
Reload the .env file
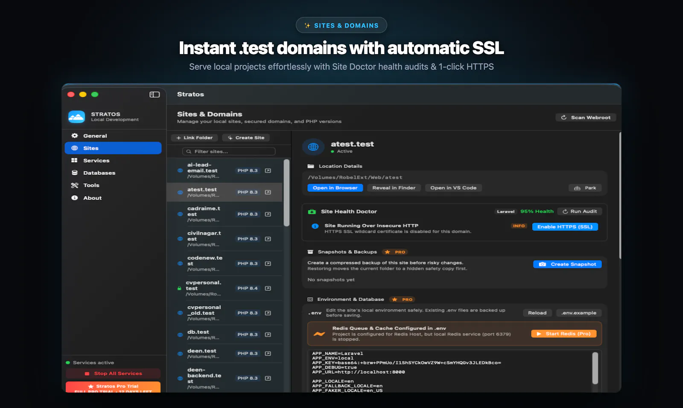click(x=537, y=313)
